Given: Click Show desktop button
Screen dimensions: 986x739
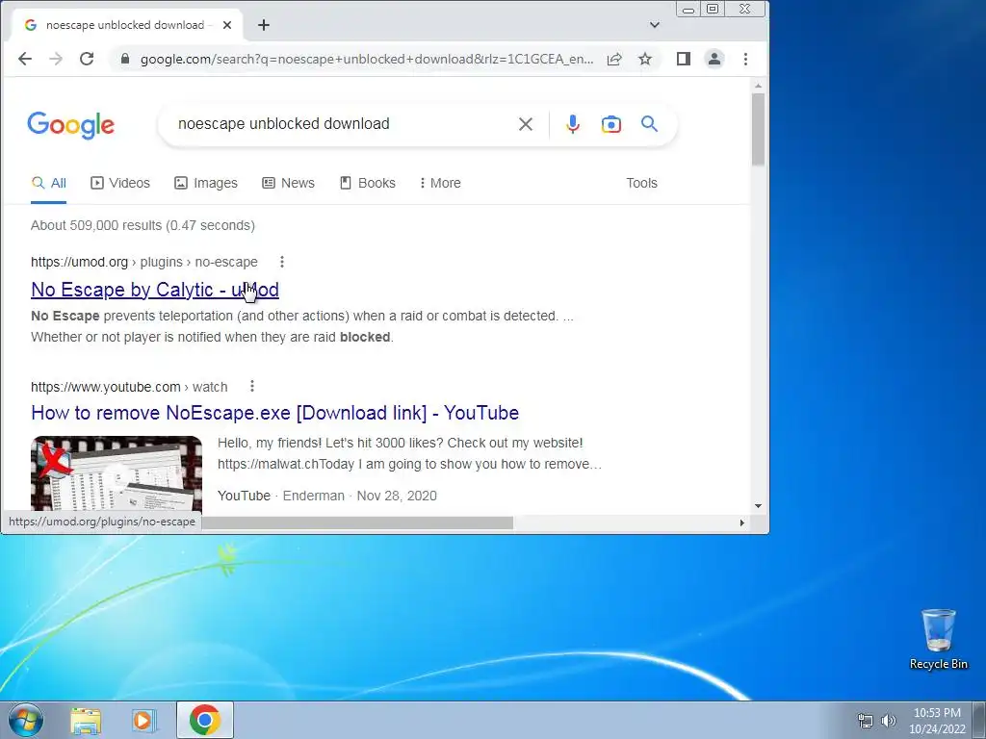Looking at the screenshot, I should point(979,720).
